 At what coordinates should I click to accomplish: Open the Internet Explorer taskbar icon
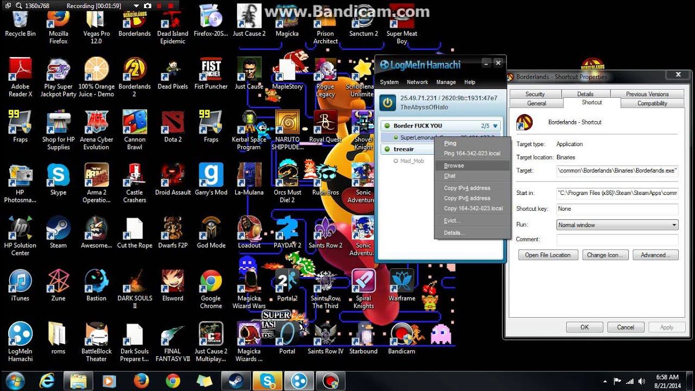coord(47,381)
